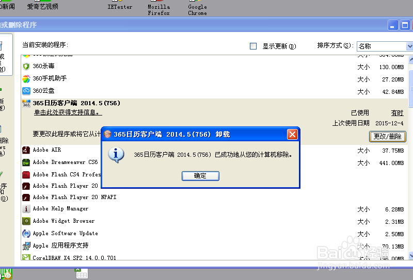This screenshot has height=280, width=413.
Task: Click CorelDRAW X4 SP2 14.0.0.701 entry
Action: tap(74, 258)
